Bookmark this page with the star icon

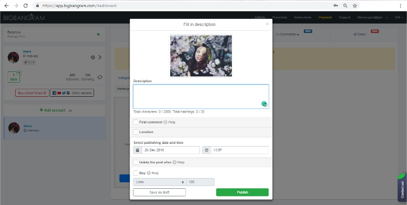point(355,5)
